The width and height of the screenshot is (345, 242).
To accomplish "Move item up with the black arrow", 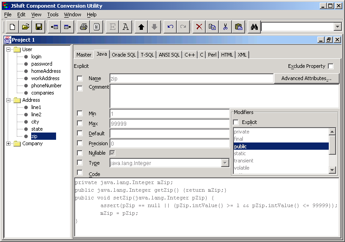I will [x=141, y=27].
